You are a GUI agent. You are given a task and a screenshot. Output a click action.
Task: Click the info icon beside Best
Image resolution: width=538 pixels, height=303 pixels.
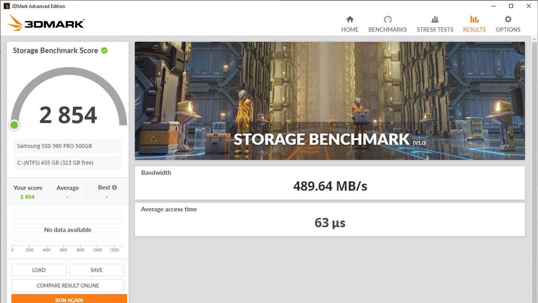click(x=114, y=188)
